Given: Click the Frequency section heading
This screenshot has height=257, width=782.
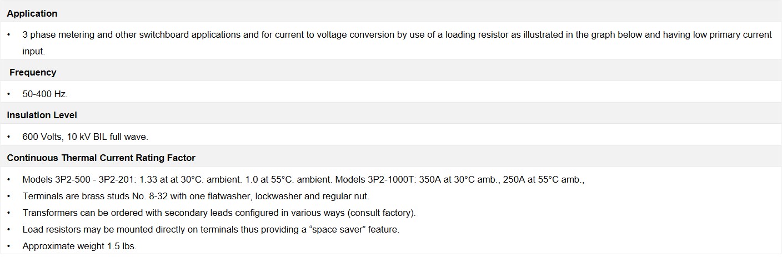Looking at the screenshot, I should pos(33,72).
